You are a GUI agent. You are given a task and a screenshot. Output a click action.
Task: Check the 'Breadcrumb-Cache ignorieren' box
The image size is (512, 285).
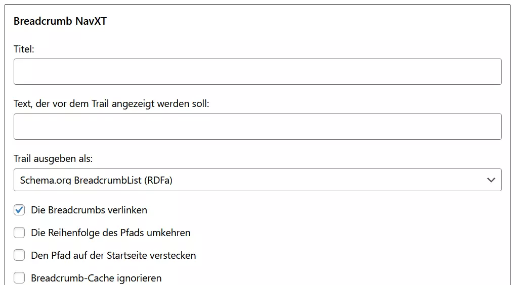(19, 278)
